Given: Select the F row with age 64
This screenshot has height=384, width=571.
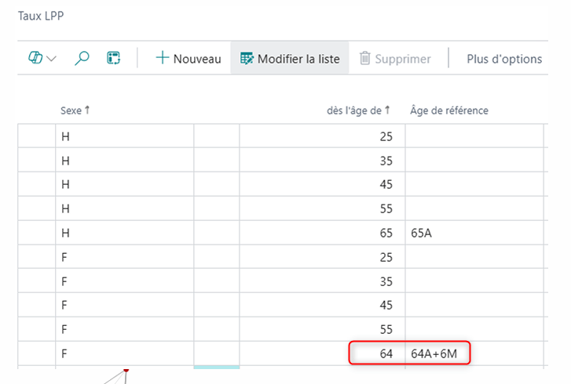Looking at the screenshot, I should click(x=124, y=354).
